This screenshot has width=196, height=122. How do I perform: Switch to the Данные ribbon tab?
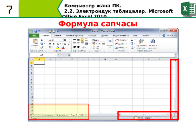[105, 36]
